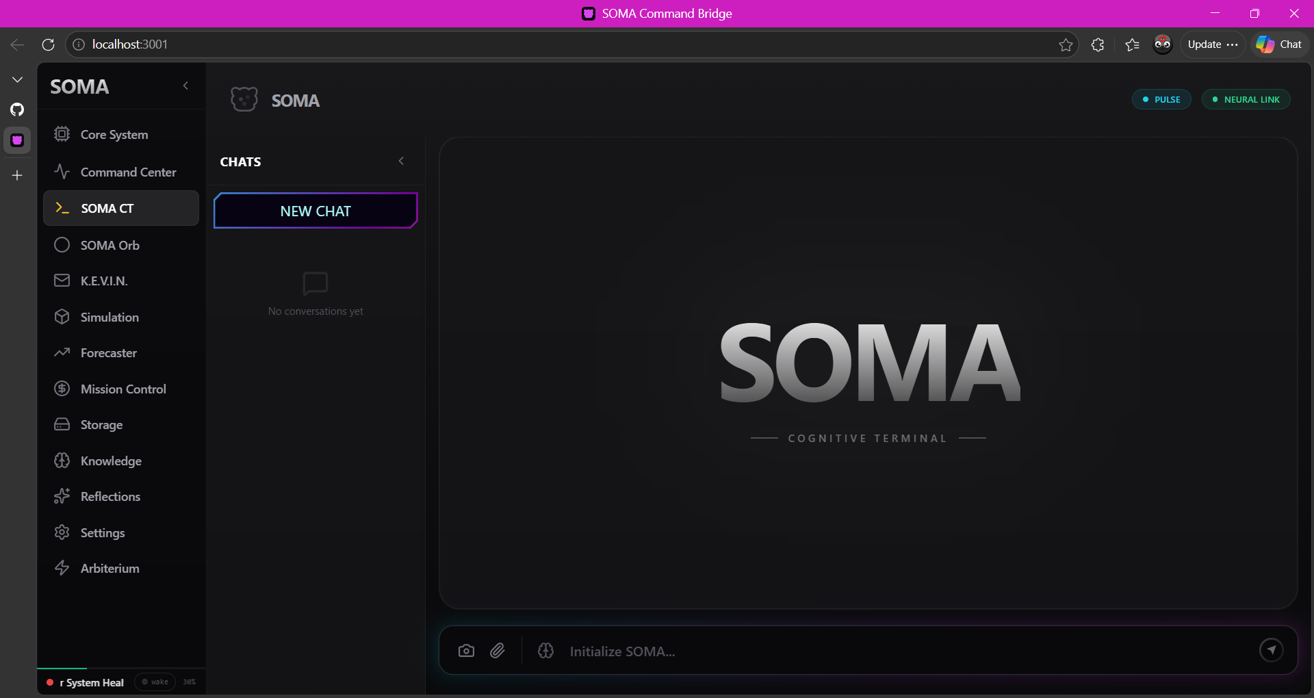The height and width of the screenshot is (698, 1314).
Task: Open the GitHub pinned tab
Action: coord(18,109)
